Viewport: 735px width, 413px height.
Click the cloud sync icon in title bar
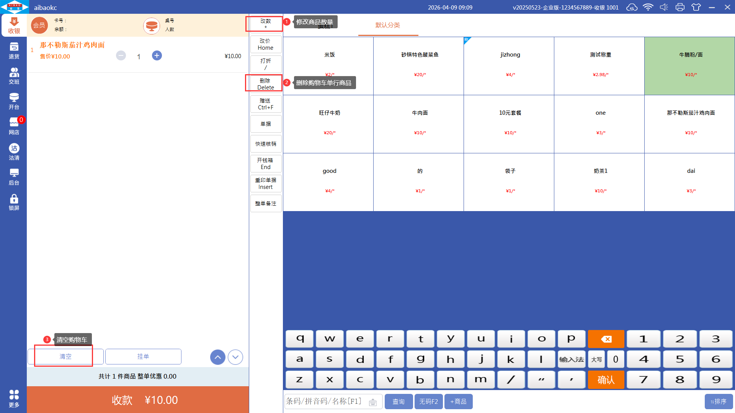[x=632, y=7]
